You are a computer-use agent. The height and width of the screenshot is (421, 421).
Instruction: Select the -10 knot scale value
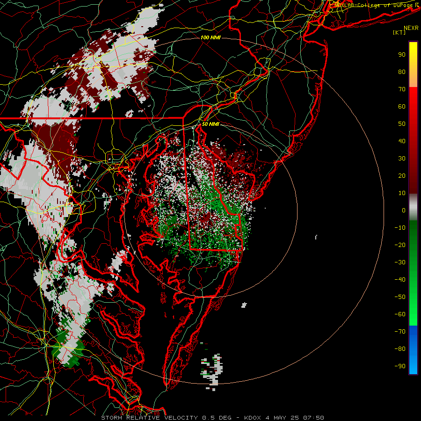tap(400, 228)
